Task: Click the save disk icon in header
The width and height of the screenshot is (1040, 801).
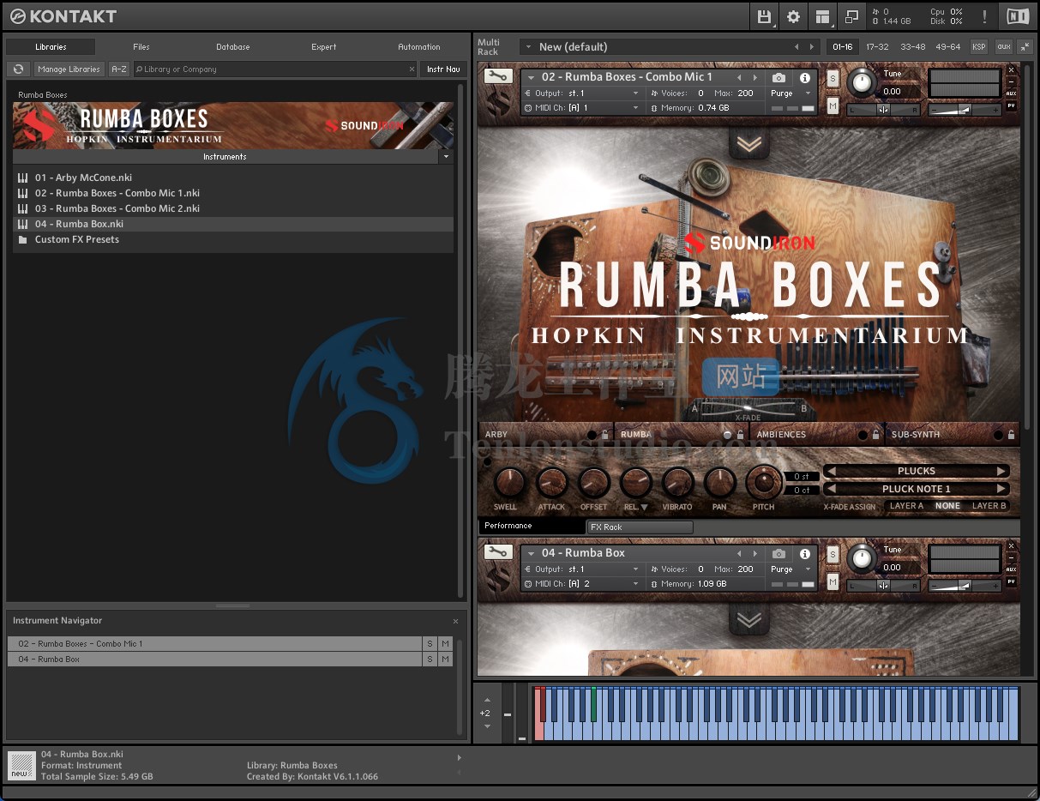Action: pos(765,15)
